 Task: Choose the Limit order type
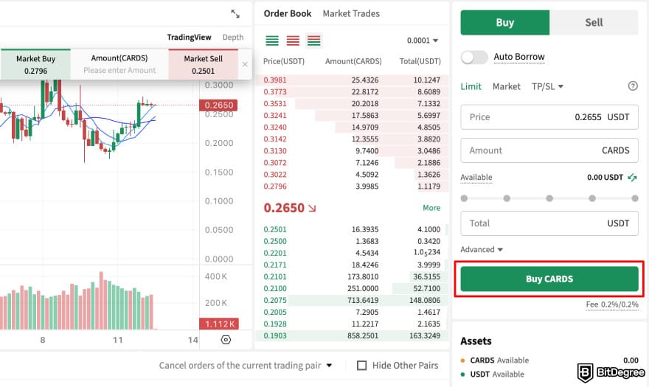pyautogui.click(x=471, y=86)
